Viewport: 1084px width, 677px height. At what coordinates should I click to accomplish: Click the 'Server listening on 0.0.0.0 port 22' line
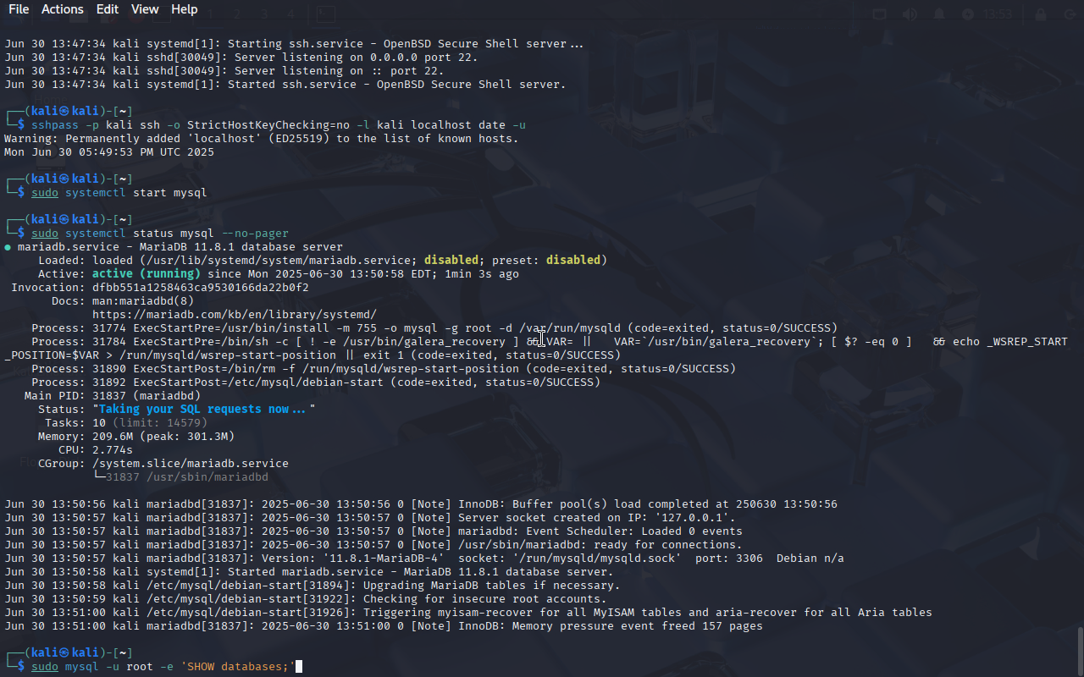tap(241, 58)
